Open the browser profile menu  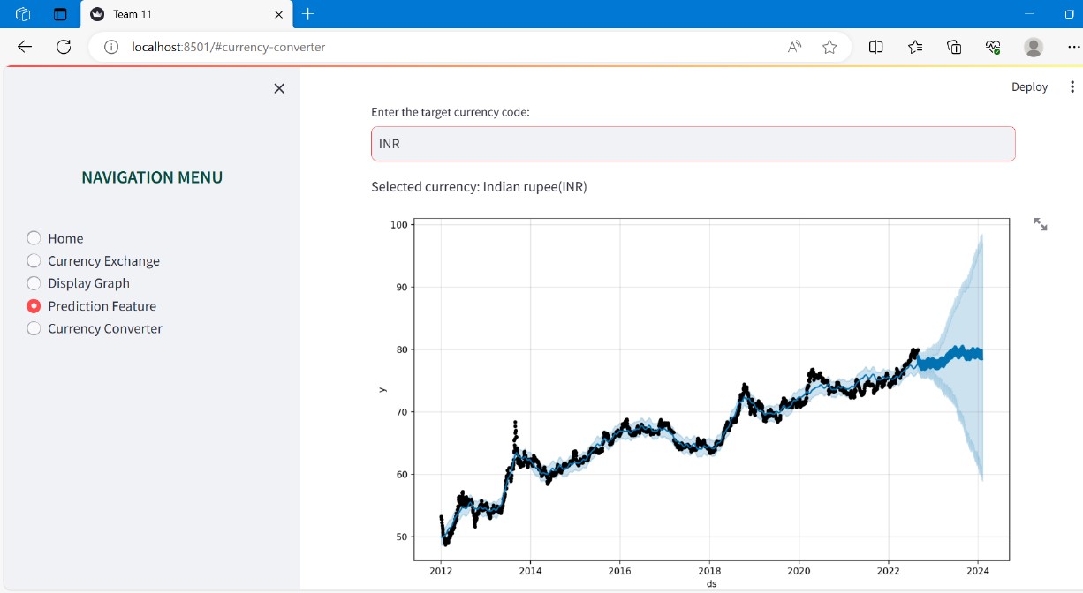[1034, 47]
